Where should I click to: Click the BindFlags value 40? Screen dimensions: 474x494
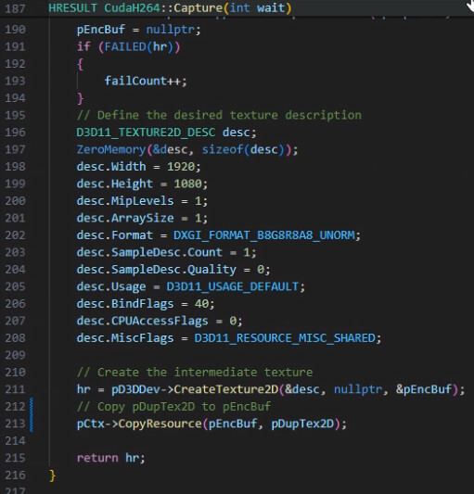(x=201, y=304)
